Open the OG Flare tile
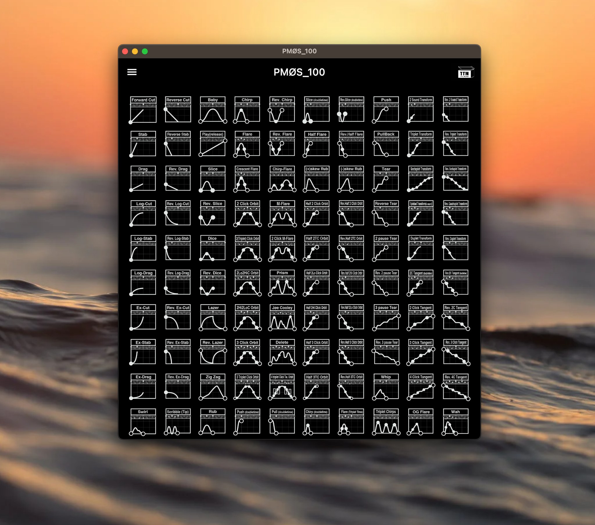 pyautogui.click(x=421, y=421)
